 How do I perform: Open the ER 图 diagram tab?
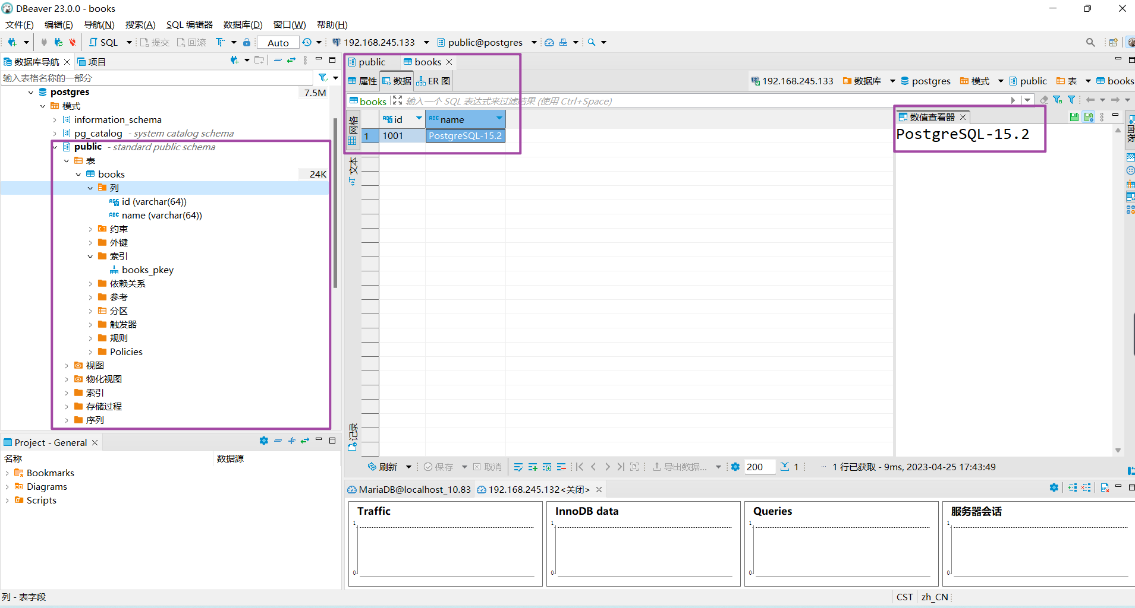pos(433,81)
